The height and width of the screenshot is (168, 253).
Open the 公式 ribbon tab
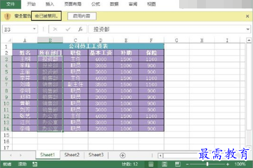(x=96, y=4)
